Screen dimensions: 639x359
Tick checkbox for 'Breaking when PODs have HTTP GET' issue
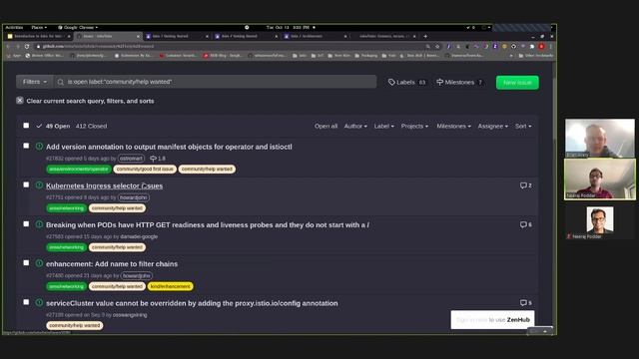pos(26,223)
